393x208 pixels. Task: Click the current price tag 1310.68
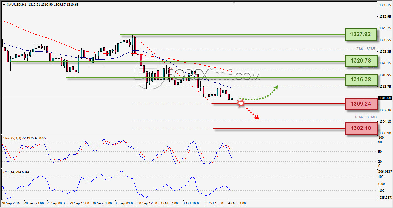click(x=385, y=98)
